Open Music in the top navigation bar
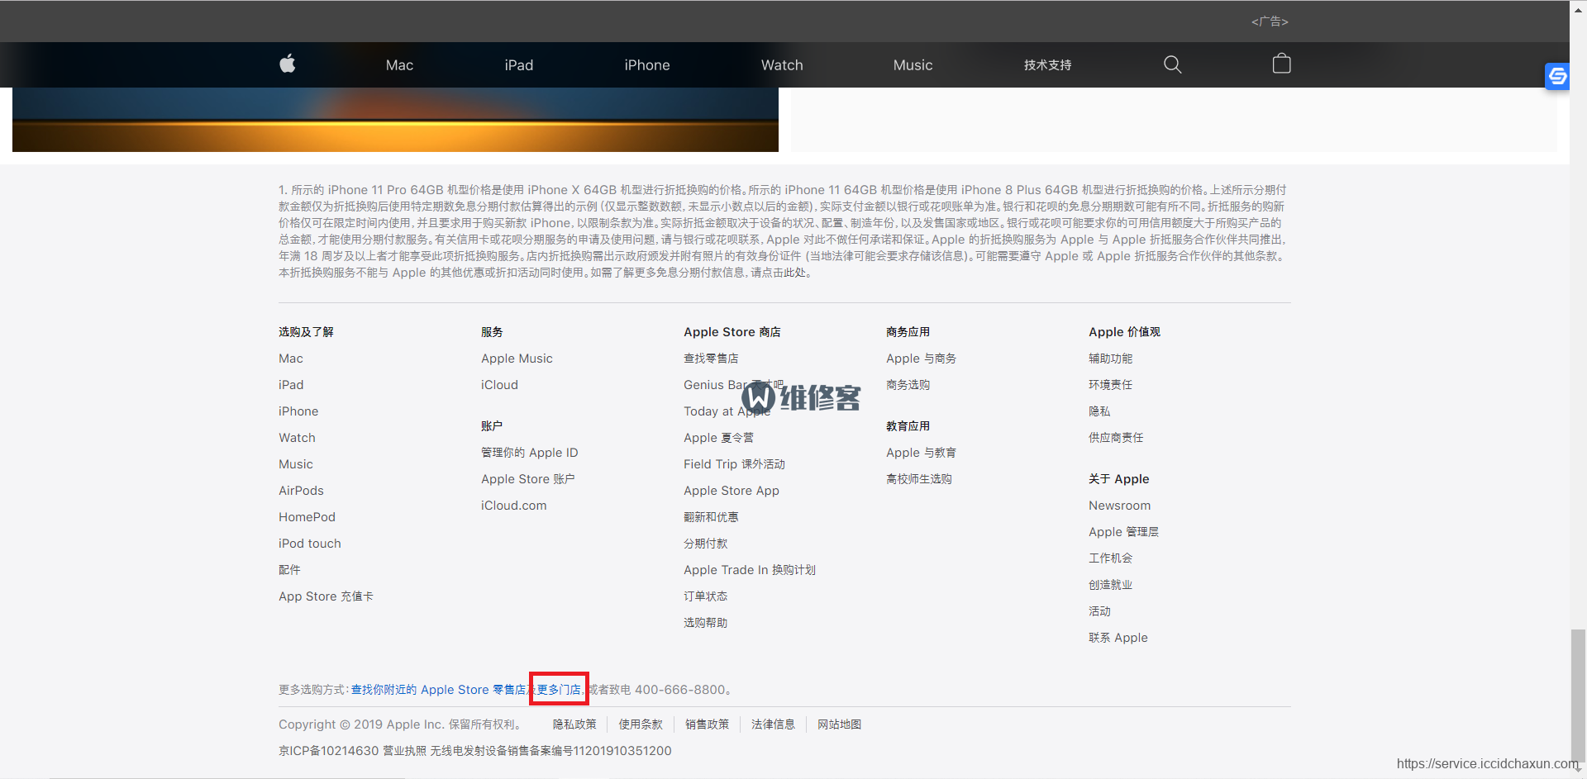The height and width of the screenshot is (779, 1587). (x=913, y=65)
